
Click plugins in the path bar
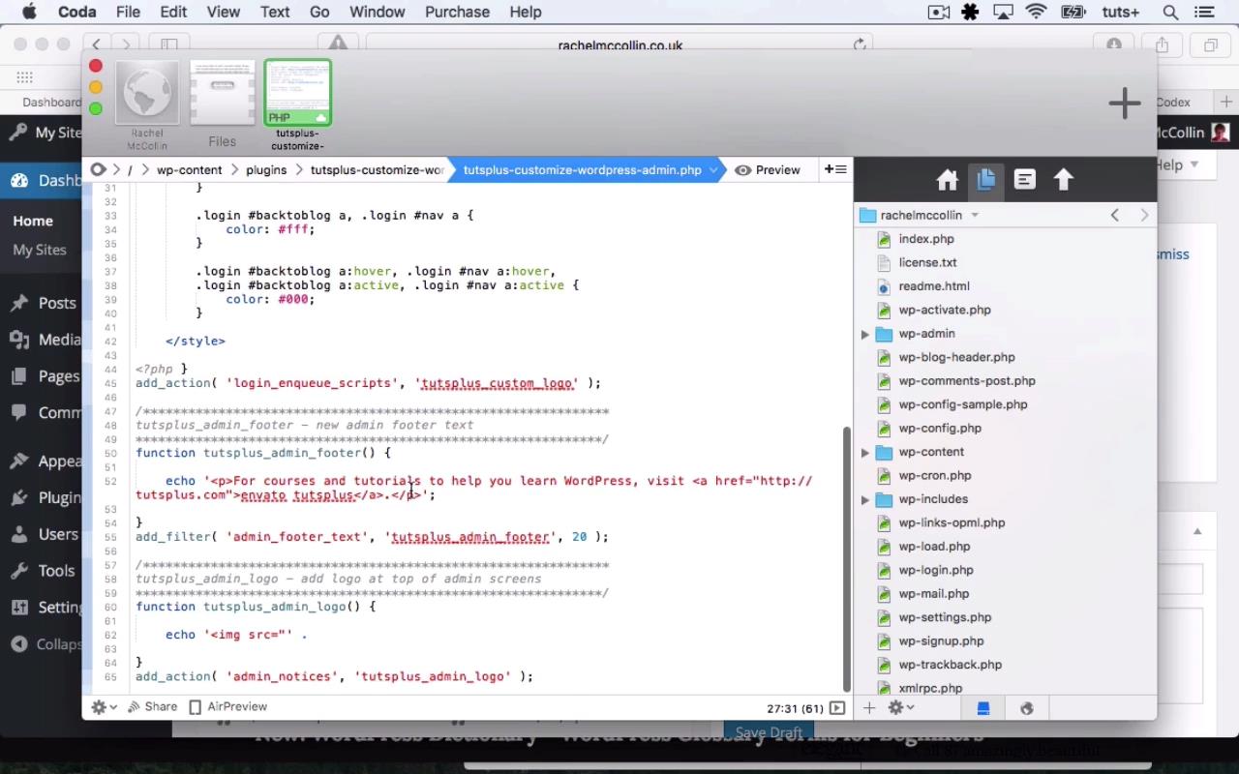tap(266, 170)
